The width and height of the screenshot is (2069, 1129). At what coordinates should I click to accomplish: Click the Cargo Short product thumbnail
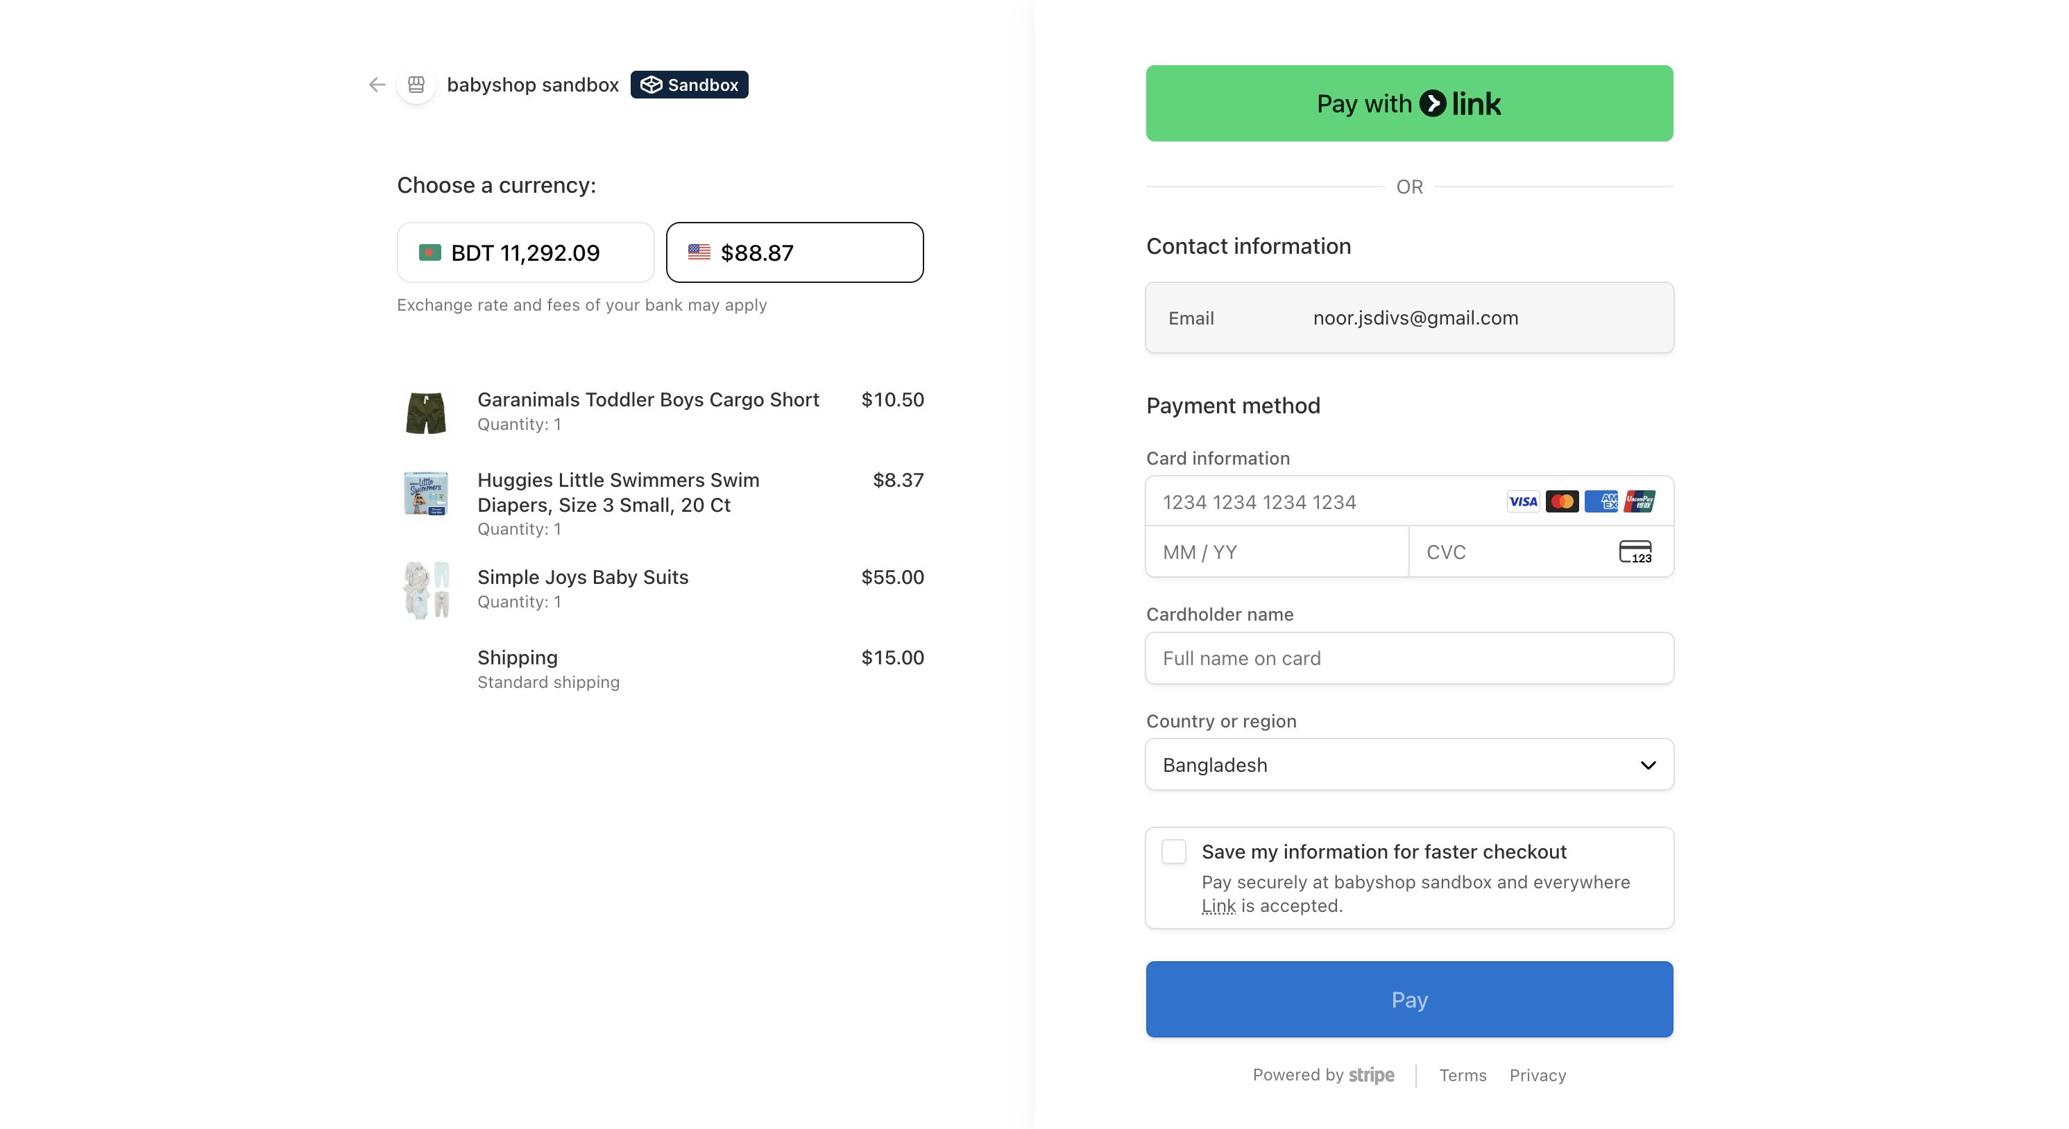tap(426, 413)
